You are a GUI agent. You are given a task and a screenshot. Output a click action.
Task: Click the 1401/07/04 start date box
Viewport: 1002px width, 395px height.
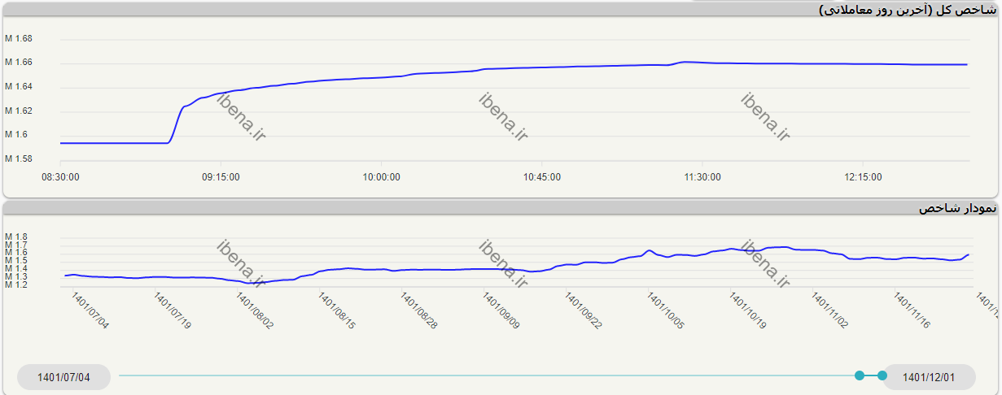[x=63, y=377]
